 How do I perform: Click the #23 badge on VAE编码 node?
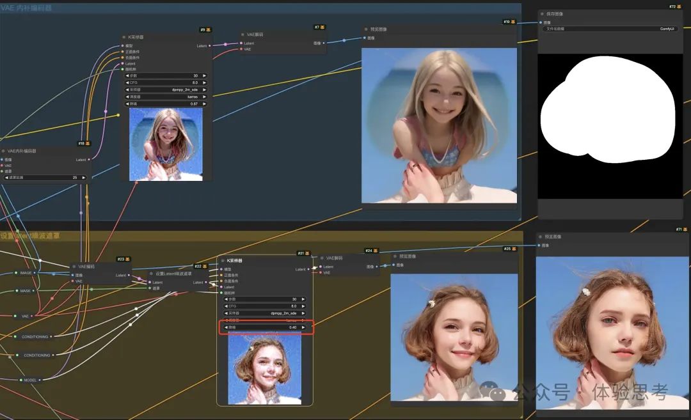coord(123,259)
